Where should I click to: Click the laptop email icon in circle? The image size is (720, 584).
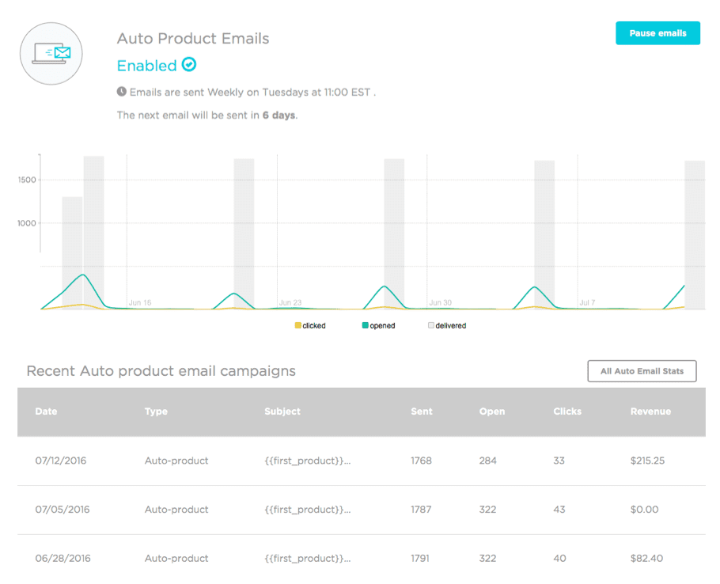click(51, 53)
